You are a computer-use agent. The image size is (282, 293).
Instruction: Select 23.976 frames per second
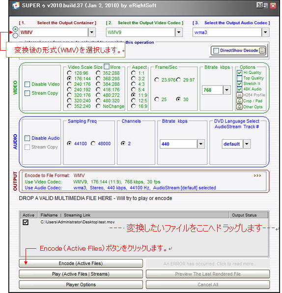click(x=157, y=80)
